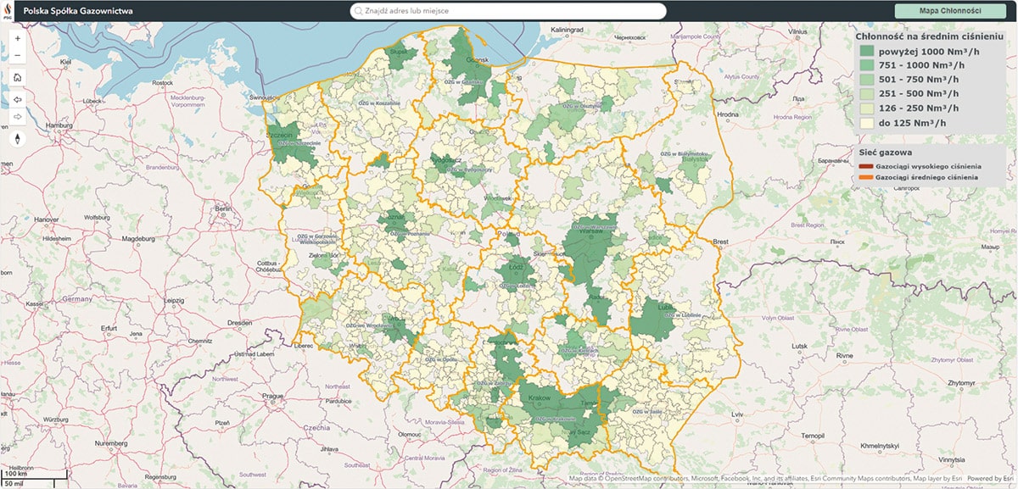1018x489 pixels.
Task: Click the address search field
Action: 509,12
